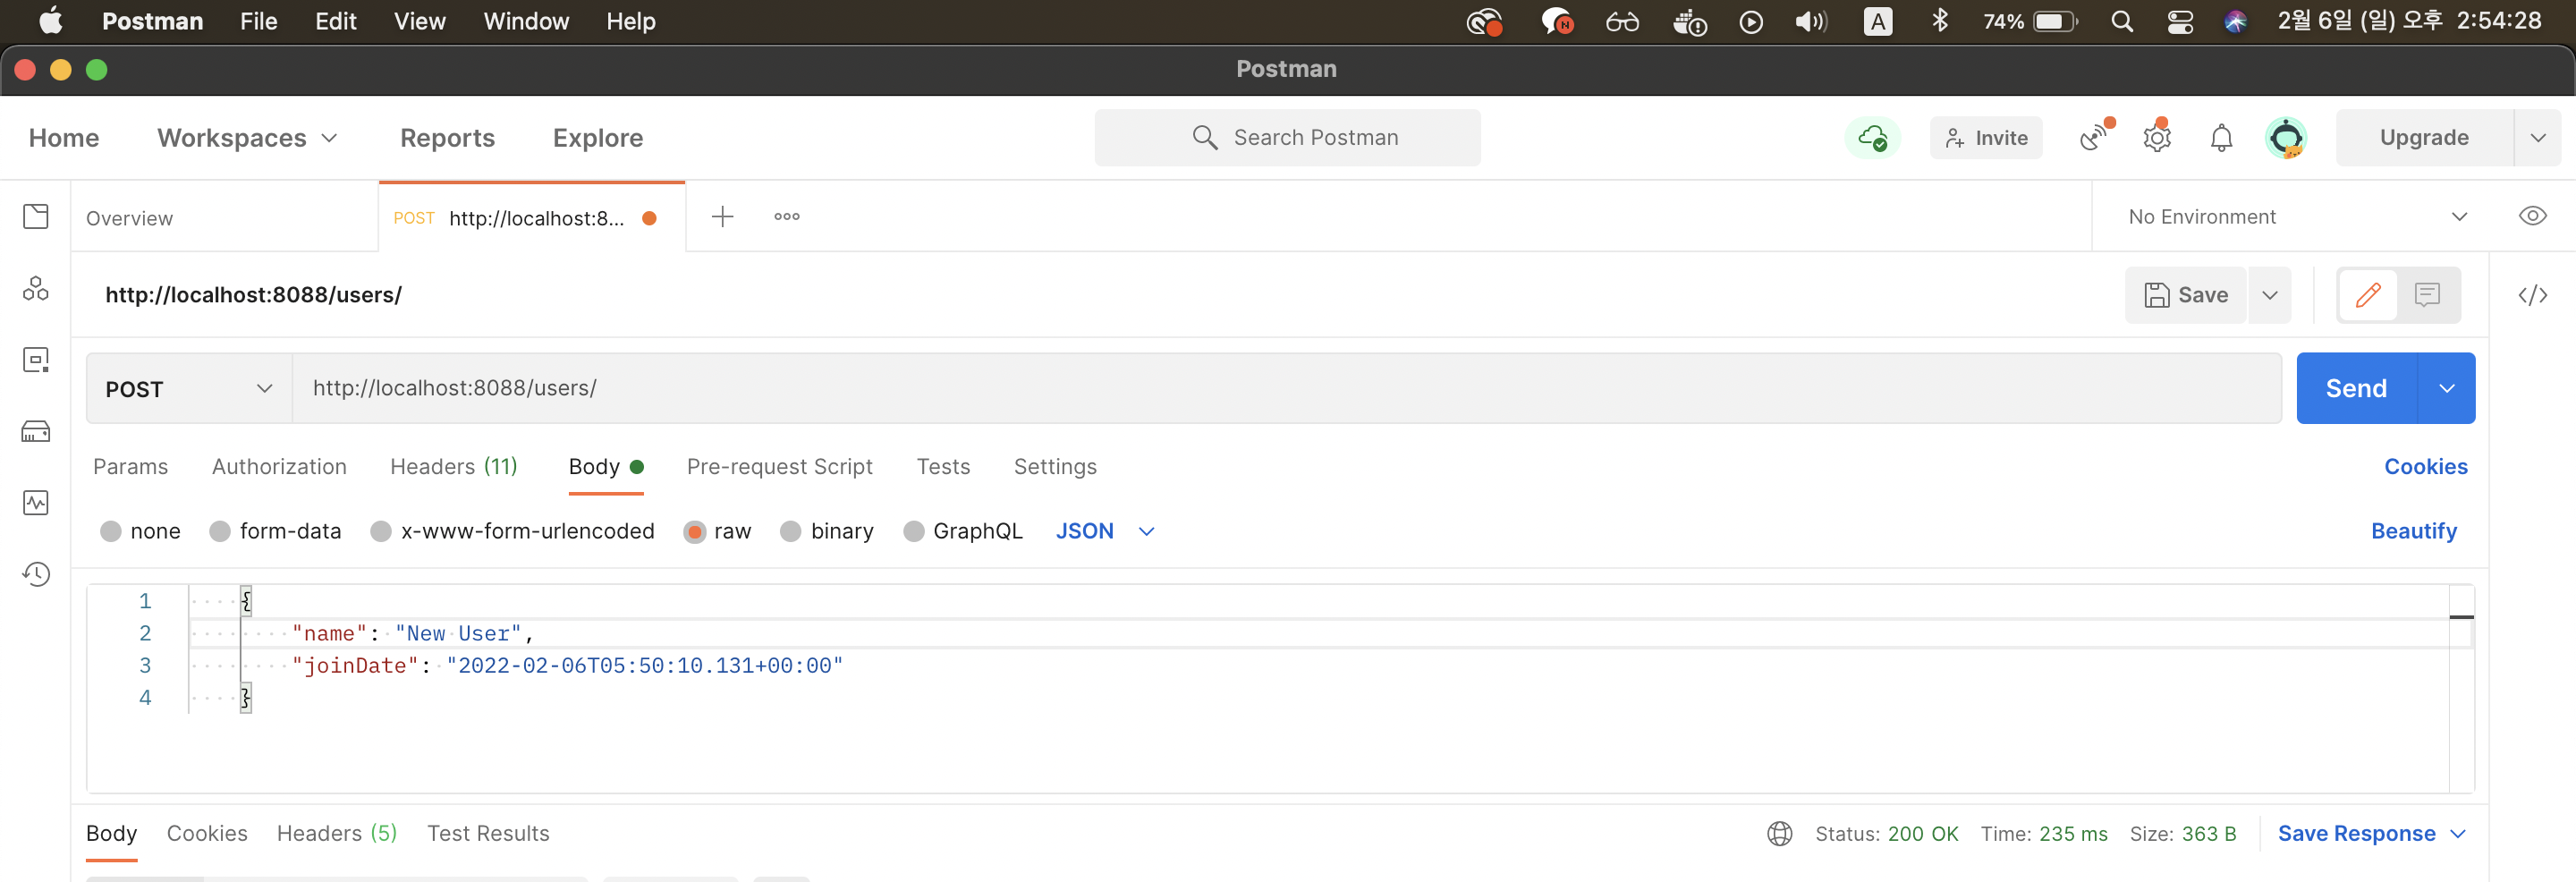The image size is (2576, 882).
Task: Switch to the request Settings tab
Action: [1055, 466]
